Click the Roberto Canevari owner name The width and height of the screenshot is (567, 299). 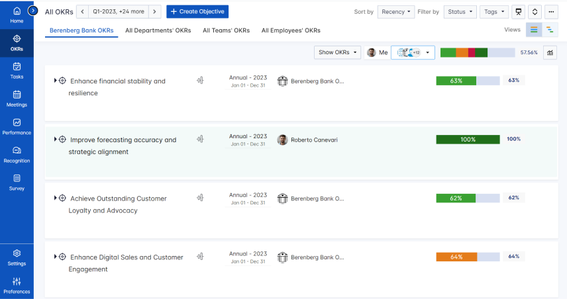(x=314, y=140)
